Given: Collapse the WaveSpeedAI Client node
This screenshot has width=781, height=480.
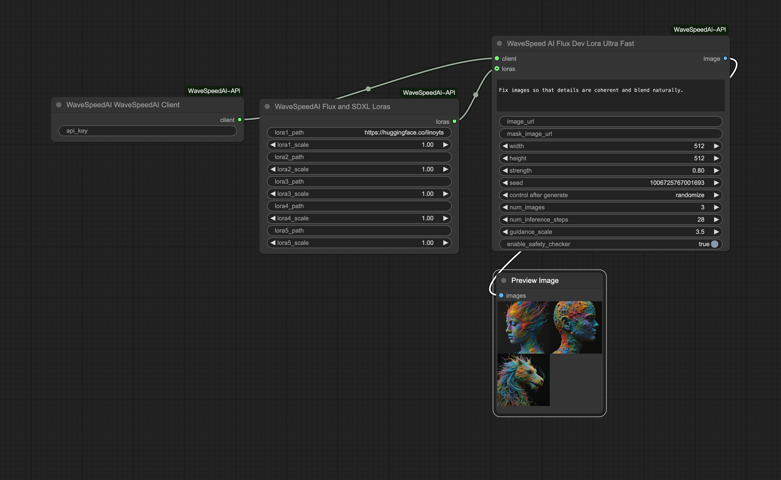Looking at the screenshot, I should pyautogui.click(x=59, y=105).
